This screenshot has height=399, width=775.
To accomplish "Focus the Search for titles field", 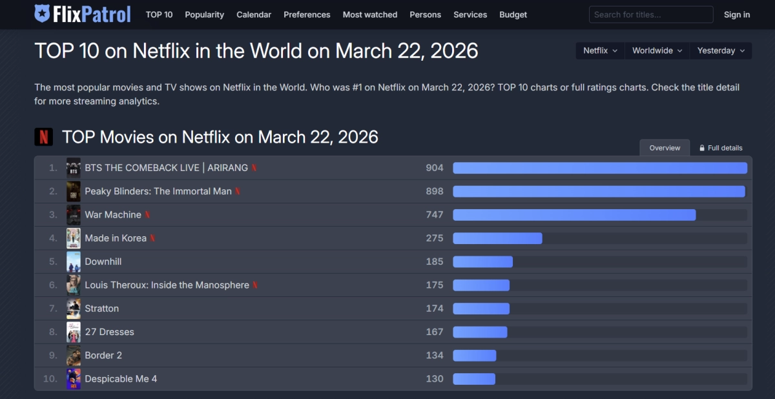I will click(x=650, y=14).
